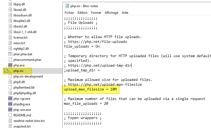The height and width of the screenshot is (128, 211).
Task: Click the license.txt document icon
Action: tap(10, 37)
